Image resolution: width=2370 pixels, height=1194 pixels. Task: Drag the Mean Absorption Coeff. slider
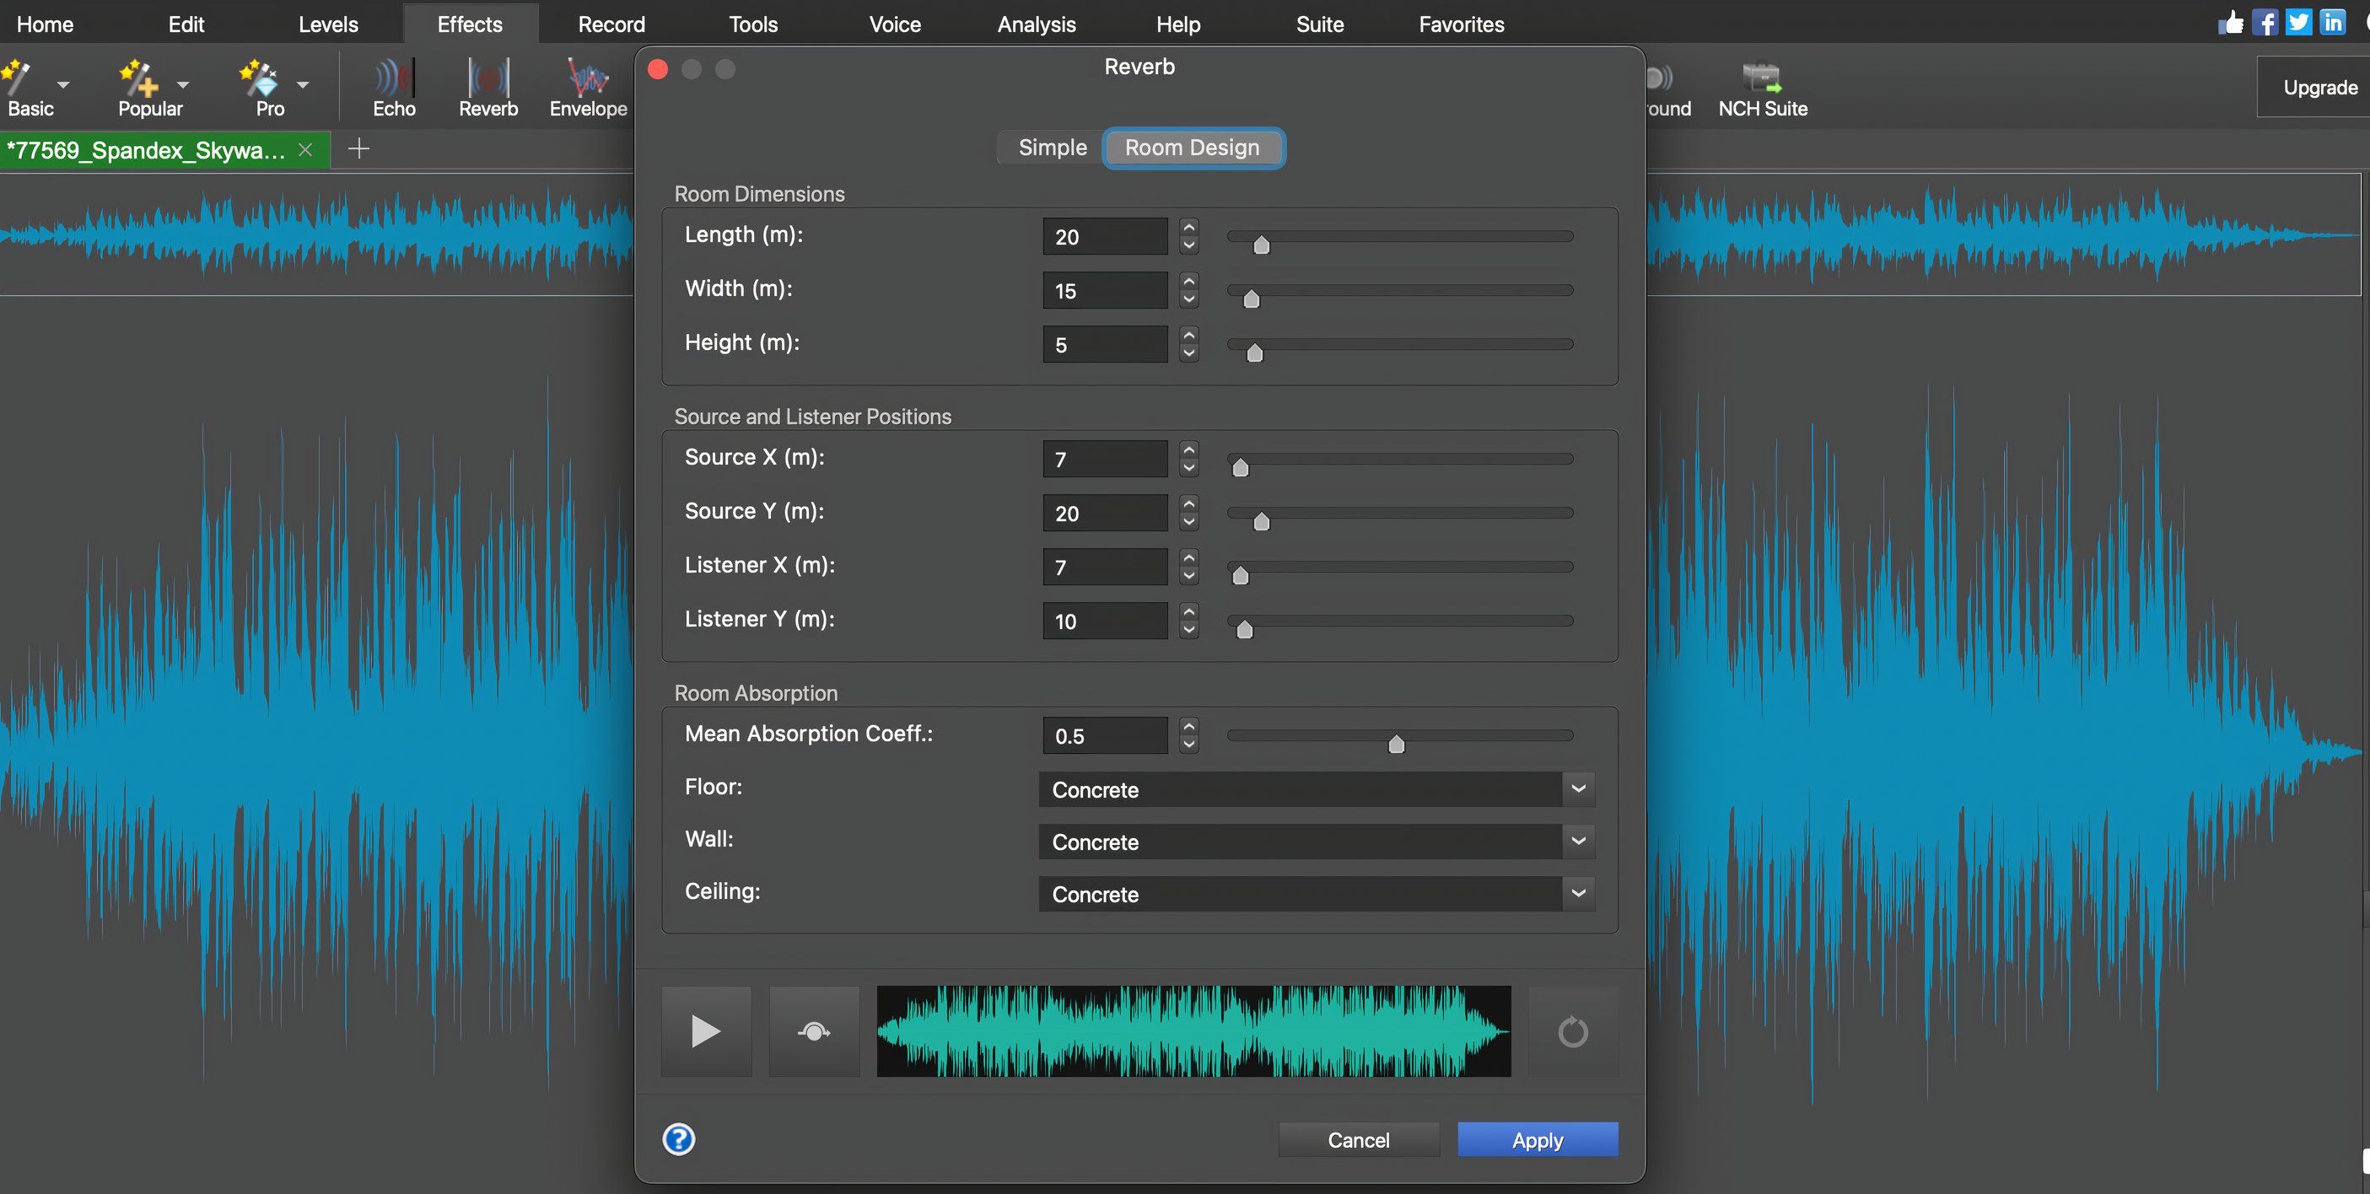click(x=1395, y=743)
